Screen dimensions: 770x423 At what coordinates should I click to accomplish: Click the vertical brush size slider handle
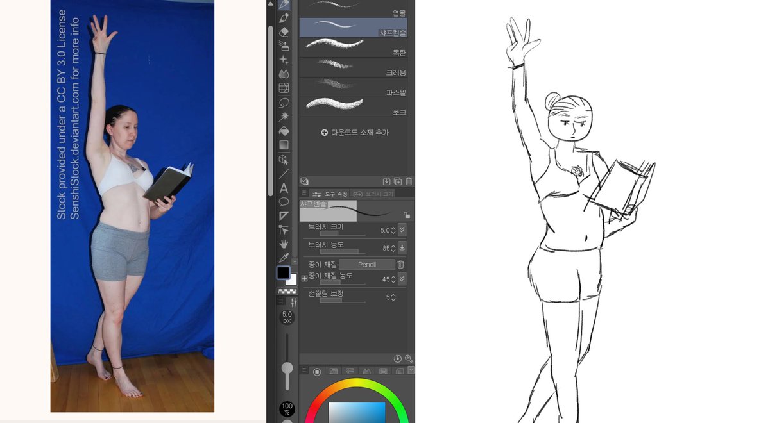pos(287,368)
